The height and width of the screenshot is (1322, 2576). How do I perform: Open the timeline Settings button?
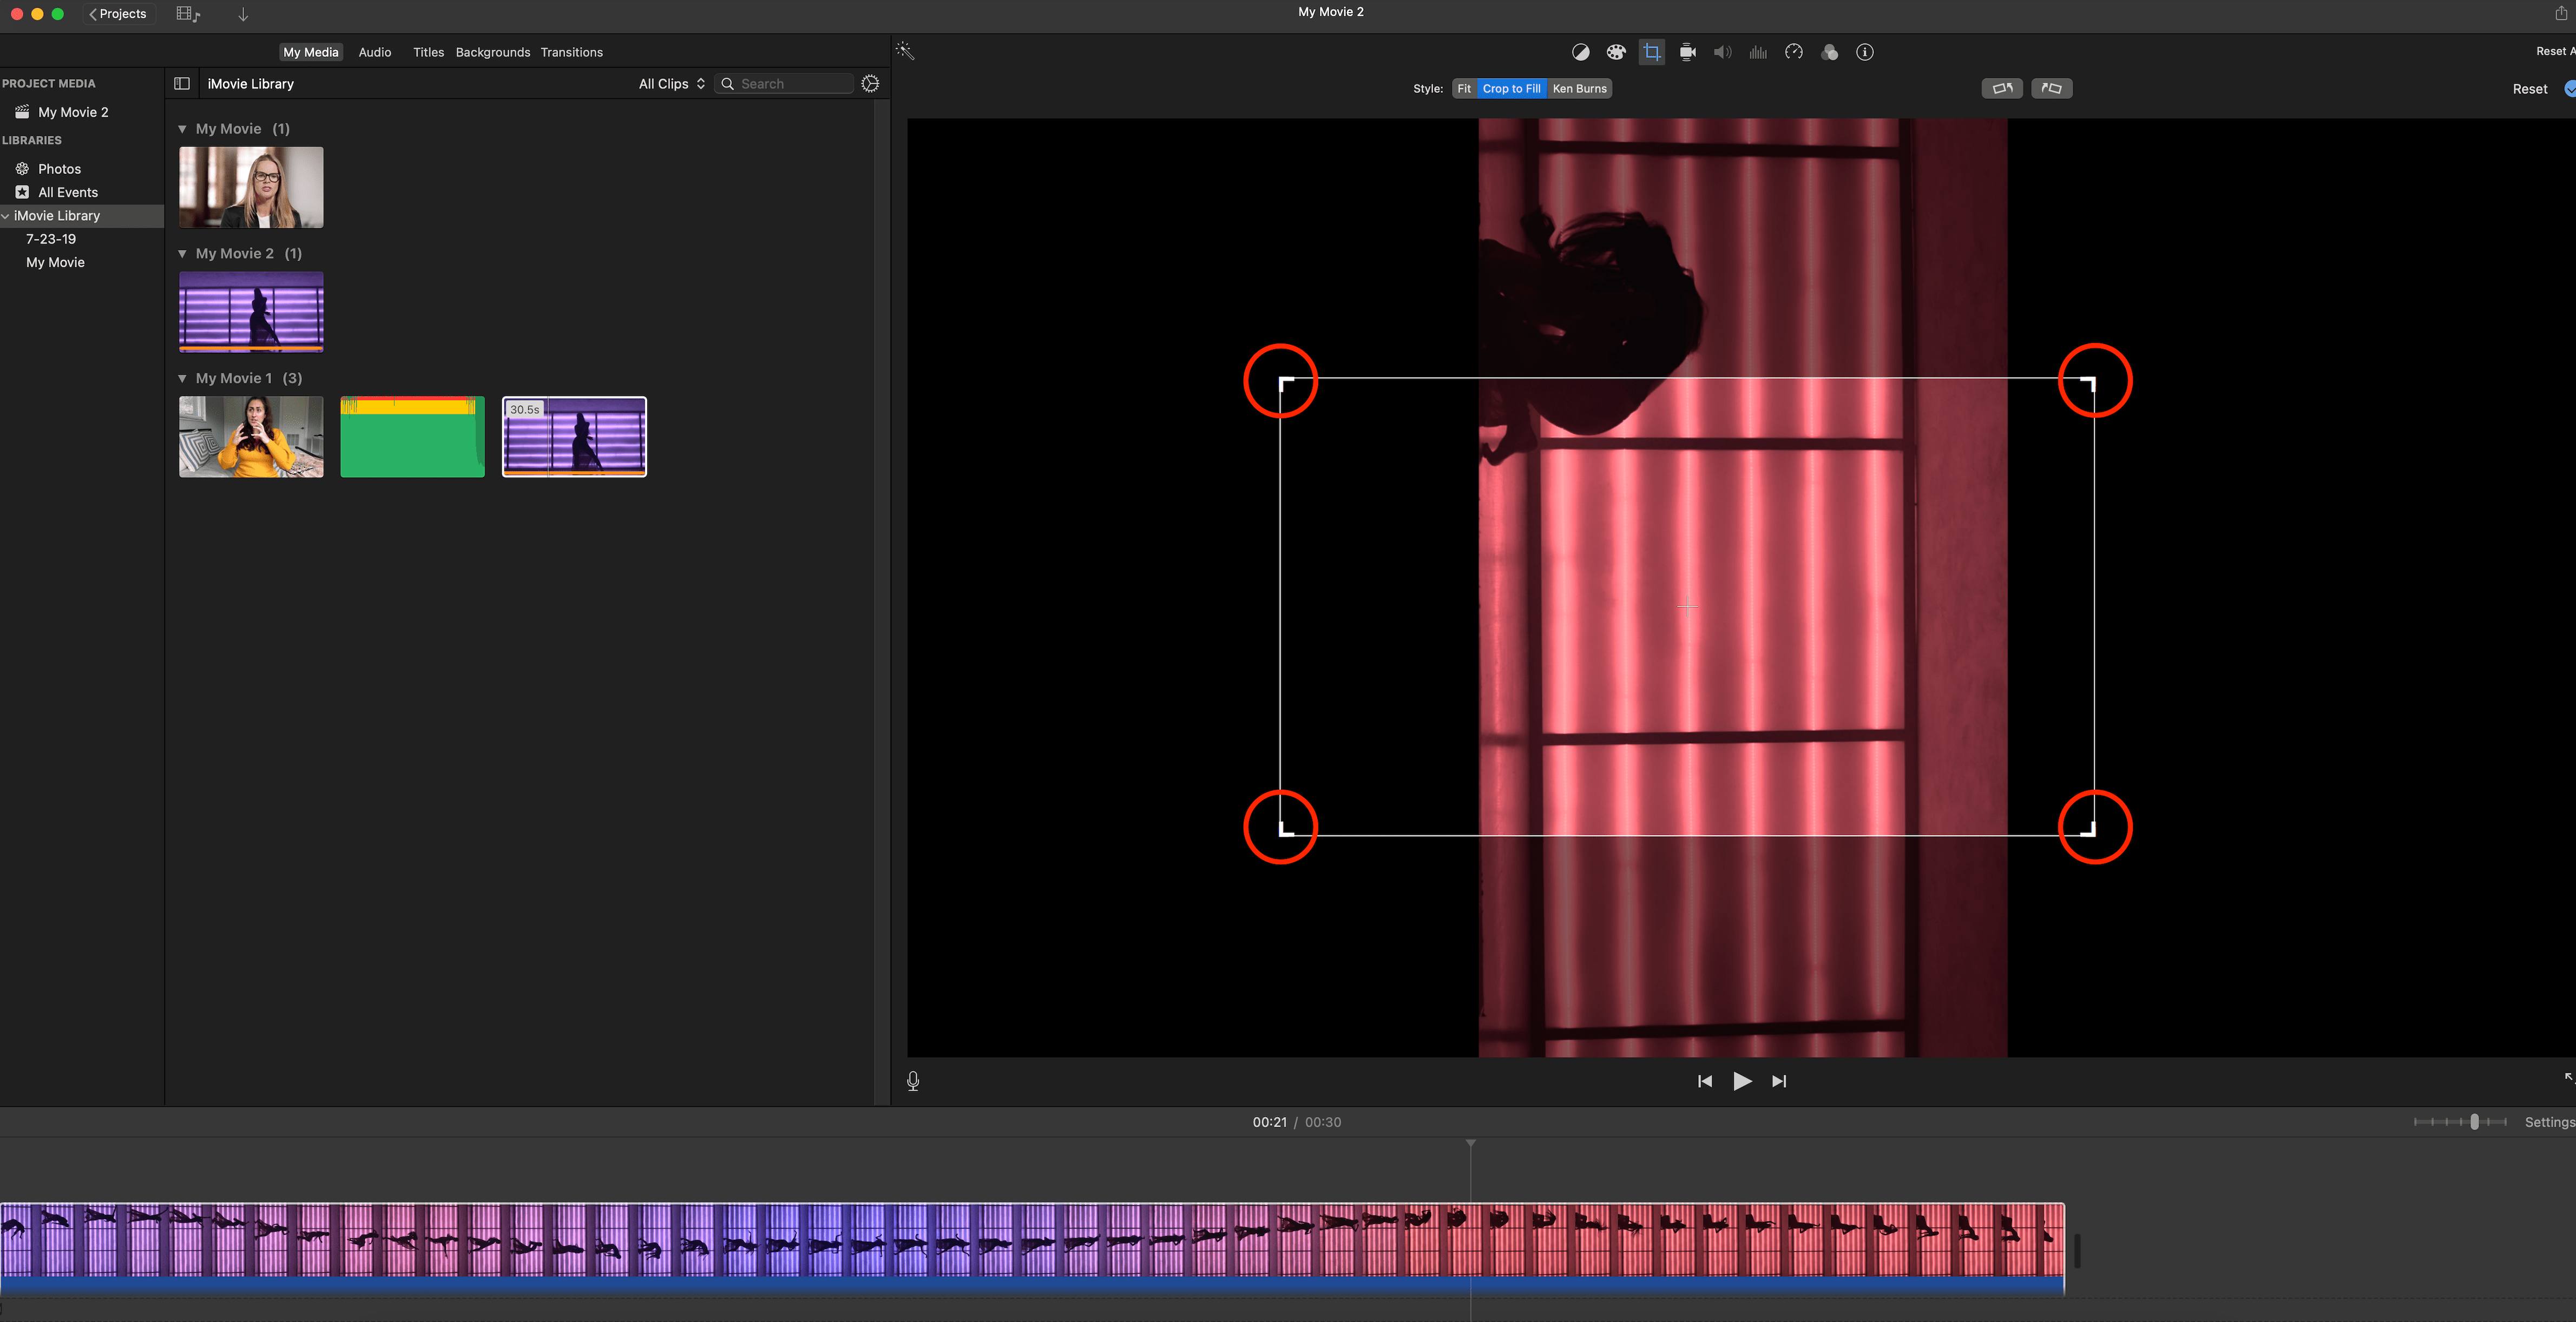(2549, 1122)
